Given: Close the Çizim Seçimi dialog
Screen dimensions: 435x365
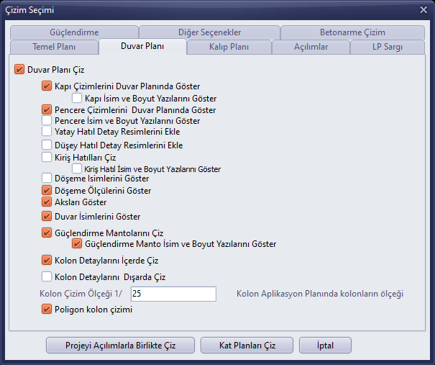Looking at the screenshot, I should (423, 10).
